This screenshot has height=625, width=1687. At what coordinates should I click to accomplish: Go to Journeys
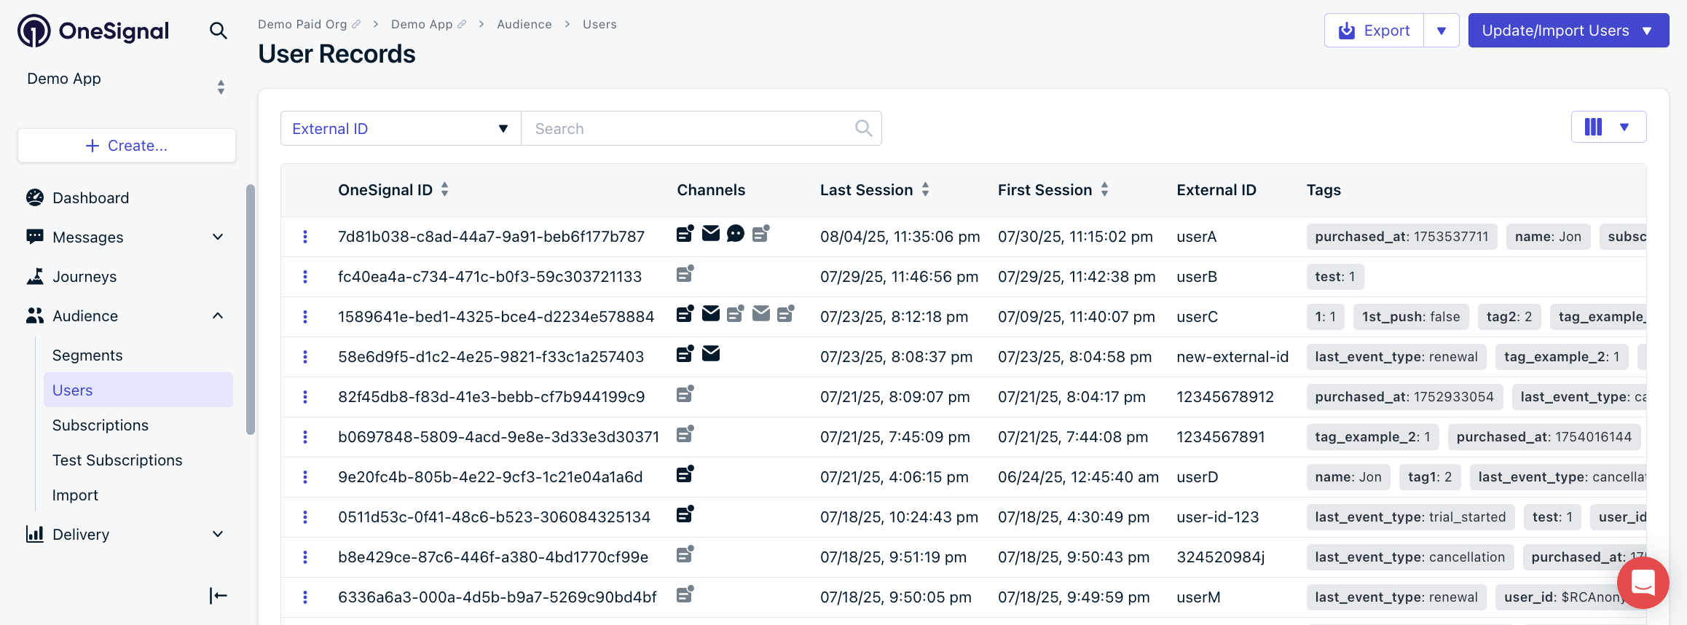click(x=84, y=277)
